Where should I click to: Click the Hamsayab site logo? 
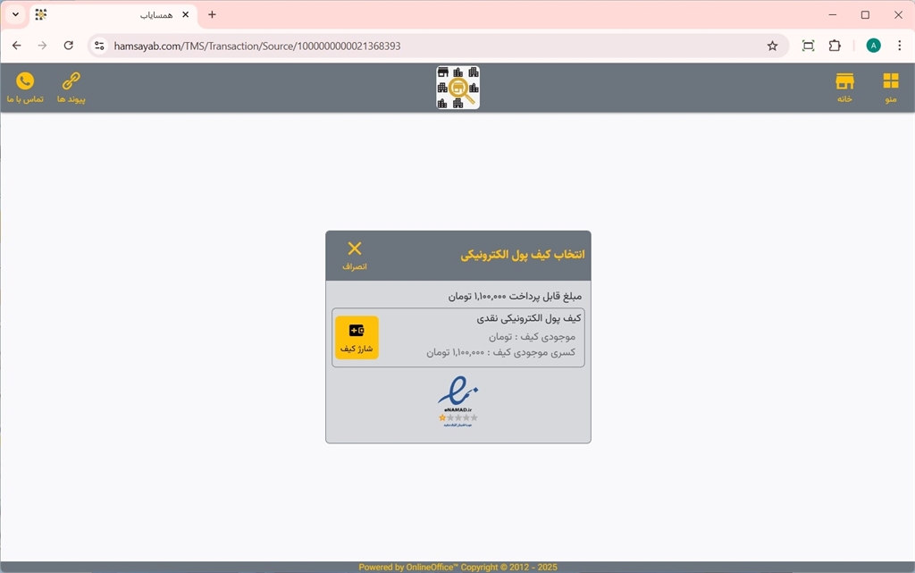click(x=457, y=88)
